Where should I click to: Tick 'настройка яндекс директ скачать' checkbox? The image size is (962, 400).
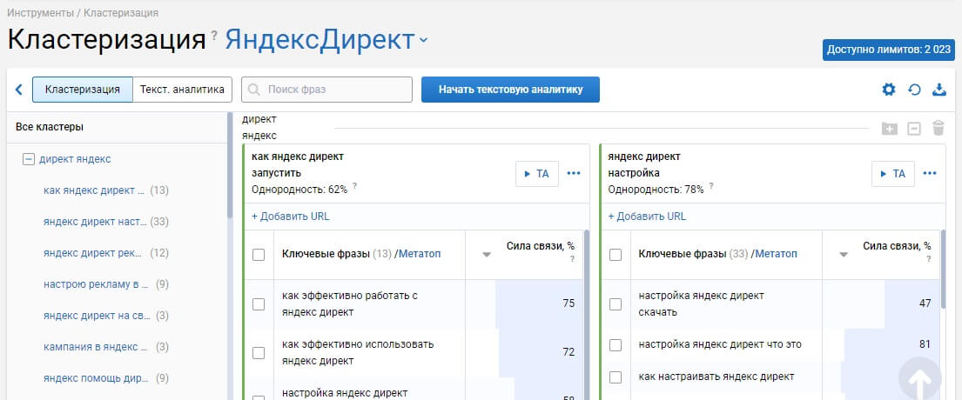tap(615, 303)
